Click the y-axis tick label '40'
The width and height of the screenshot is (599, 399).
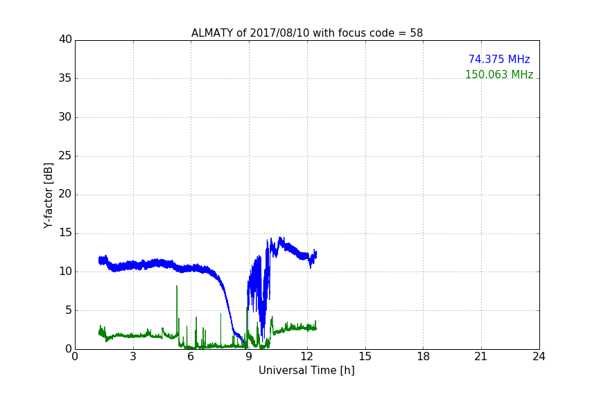click(65, 39)
